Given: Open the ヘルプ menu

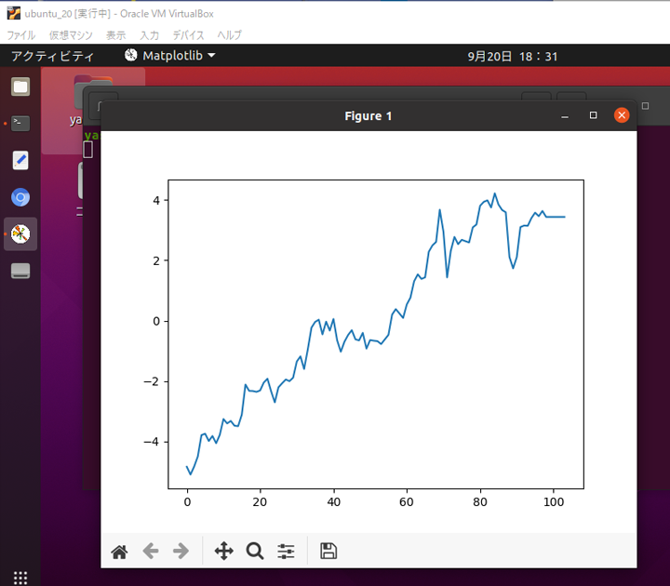Looking at the screenshot, I should click(x=230, y=35).
